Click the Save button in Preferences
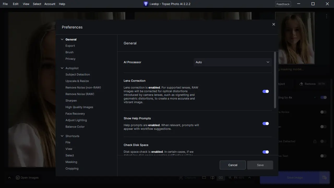This screenshot has height=188, width=334. pyautogui.click(x=260, y=165)
